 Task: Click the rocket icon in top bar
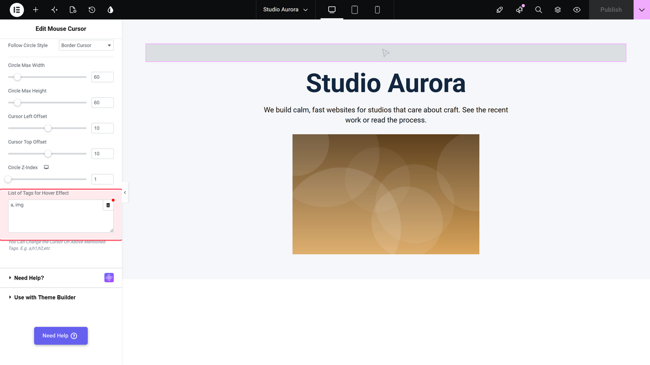(x=500, y=10)
